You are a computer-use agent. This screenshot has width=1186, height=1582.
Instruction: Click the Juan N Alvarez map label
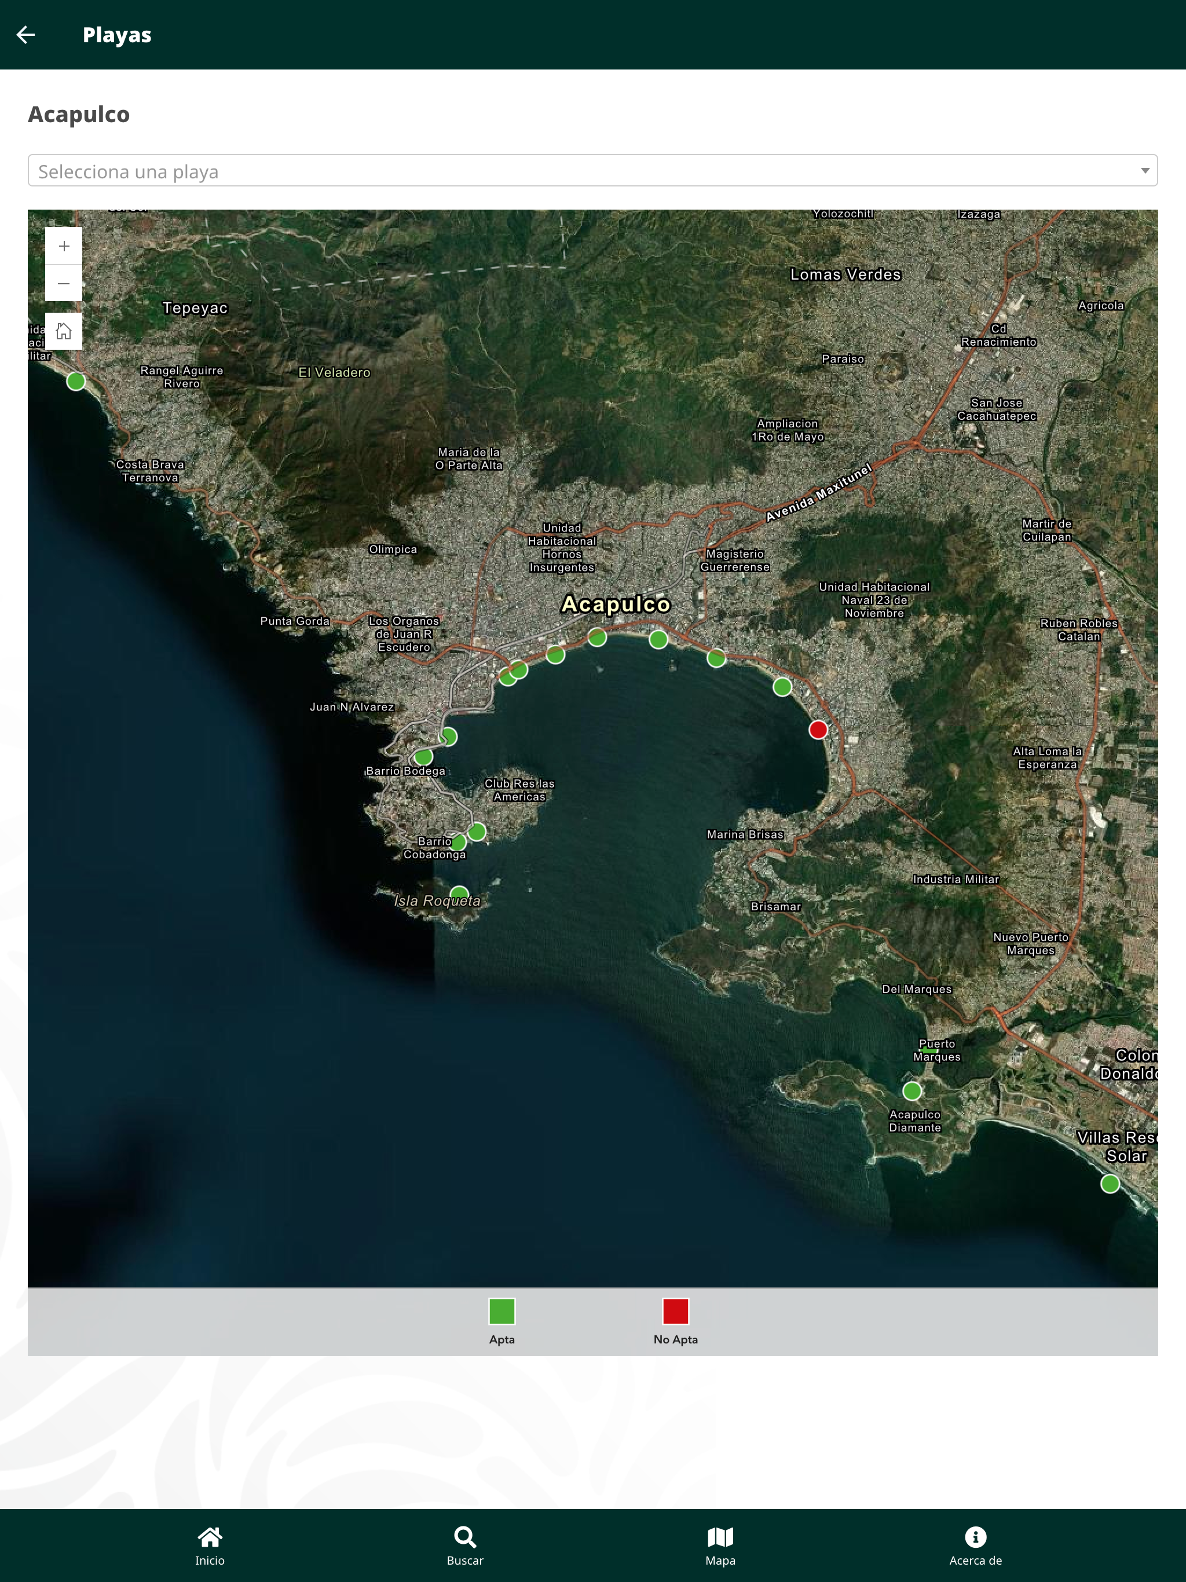click(352, 707)
